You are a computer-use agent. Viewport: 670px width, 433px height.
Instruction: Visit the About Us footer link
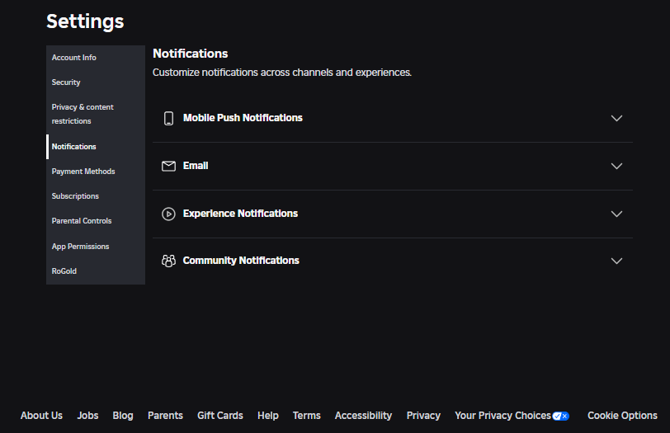(41, 416)
